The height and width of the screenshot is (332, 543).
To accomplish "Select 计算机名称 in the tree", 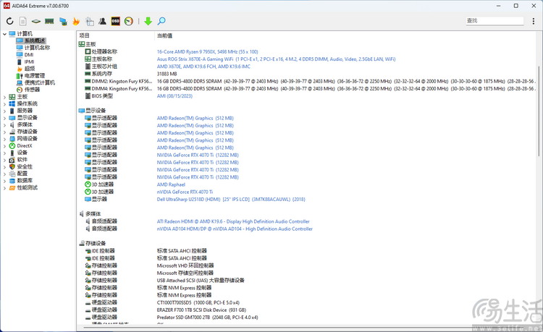I will pos(37,48).
